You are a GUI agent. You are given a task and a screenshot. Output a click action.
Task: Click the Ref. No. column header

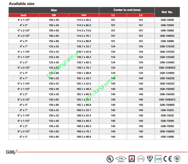pos(167,12)
